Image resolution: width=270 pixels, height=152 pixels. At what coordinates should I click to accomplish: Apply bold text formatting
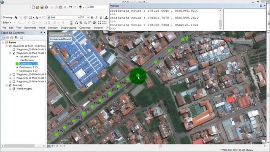pyautogui.click(x=92, y=17)
